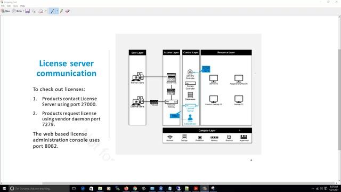Save the snip using the floppy disk icon
Image resolution: width=341 pixels, height=192 pixels.
coord(27,11)
